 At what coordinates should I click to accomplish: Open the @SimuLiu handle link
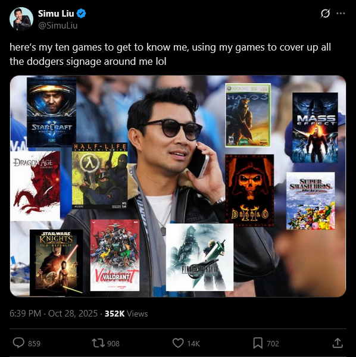tap(58, 25)
